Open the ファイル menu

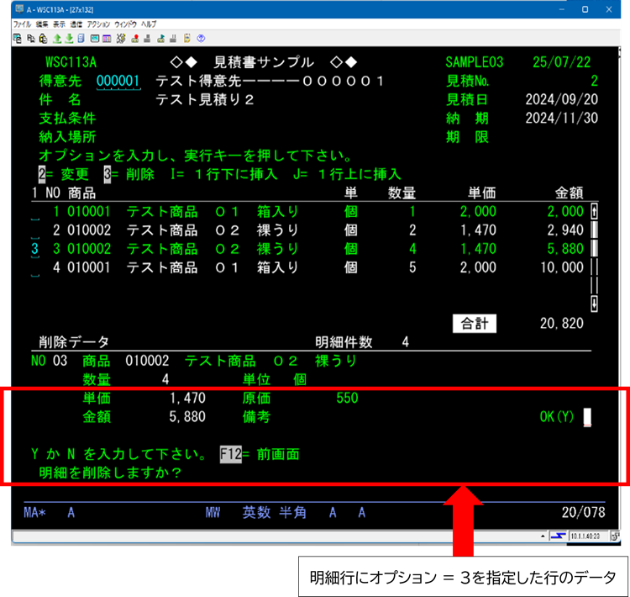tap(23, 25)
